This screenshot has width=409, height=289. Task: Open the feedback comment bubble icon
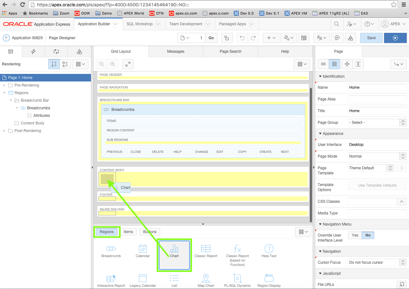pyautogui.click(x=337, y=38)
